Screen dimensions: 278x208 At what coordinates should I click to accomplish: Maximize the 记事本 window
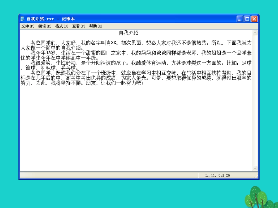tap(247, 19)
